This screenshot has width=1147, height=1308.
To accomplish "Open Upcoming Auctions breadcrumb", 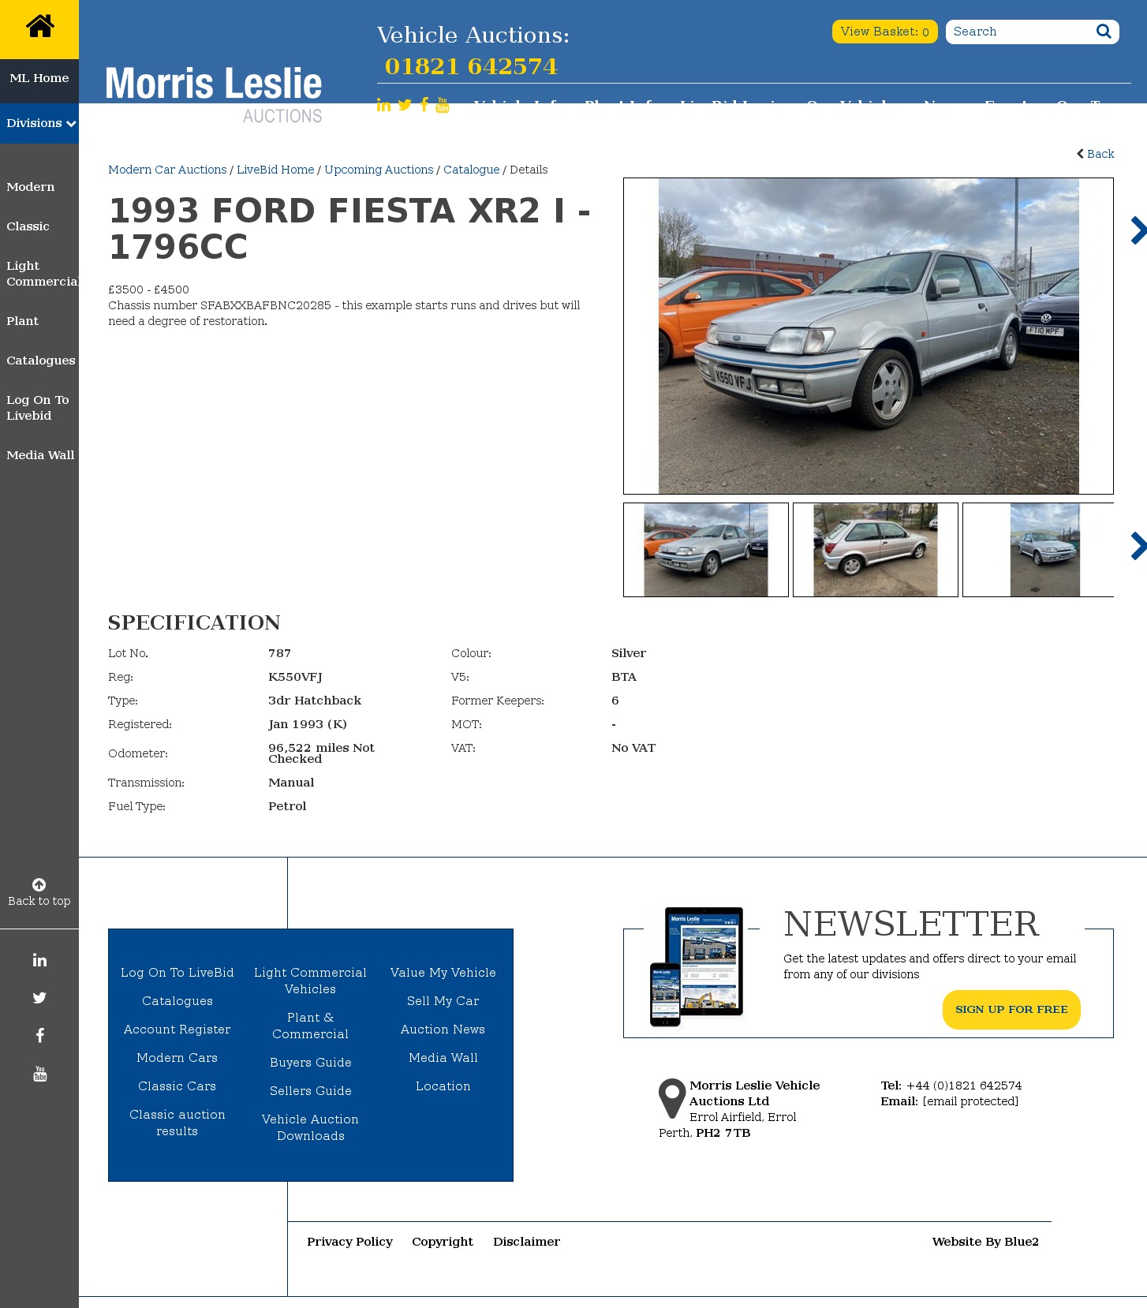I will (x=379, y=170).
